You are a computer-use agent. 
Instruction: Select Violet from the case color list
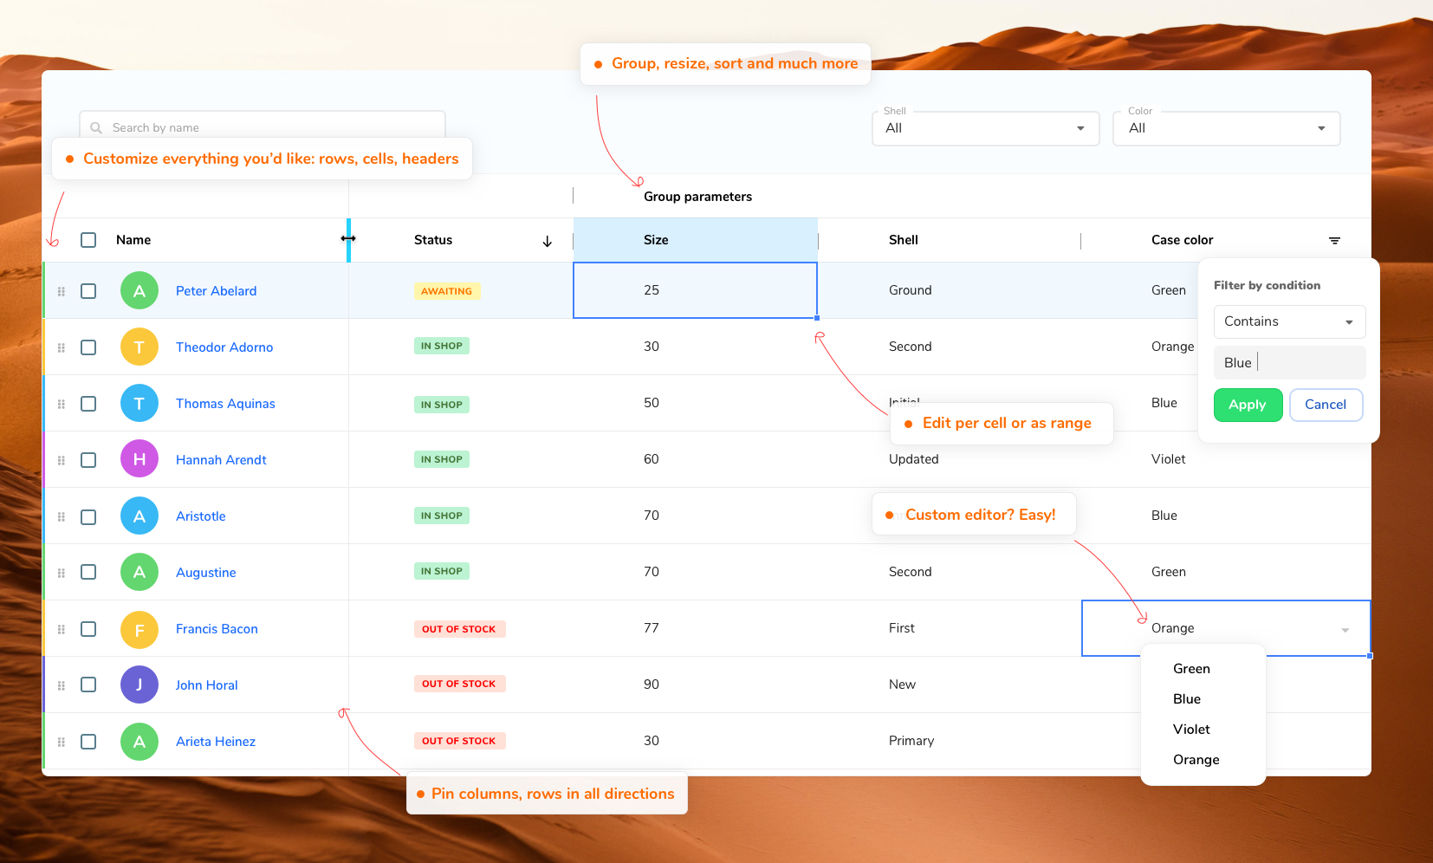1191,729
